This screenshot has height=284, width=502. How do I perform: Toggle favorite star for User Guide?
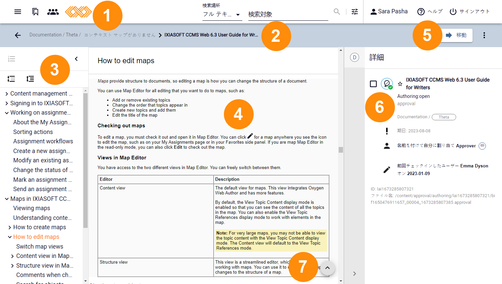[x=400, y=84]
